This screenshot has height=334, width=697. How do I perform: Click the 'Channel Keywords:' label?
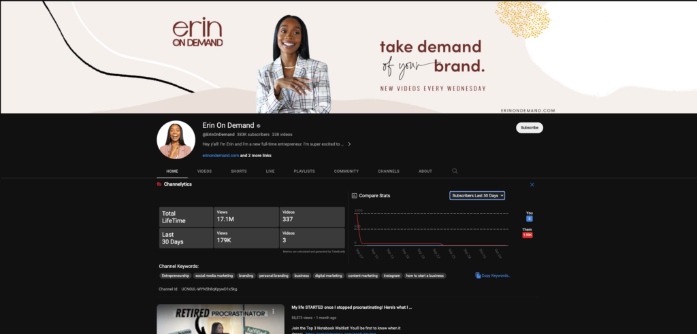point(179,266)
